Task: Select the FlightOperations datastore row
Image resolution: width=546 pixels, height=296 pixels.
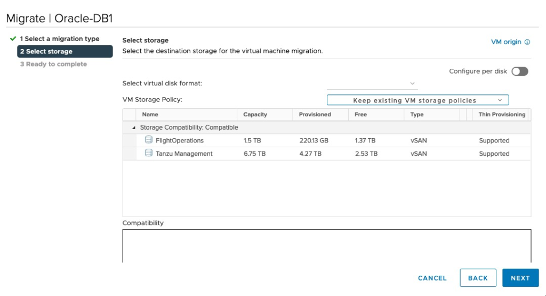Action: (x=179, y=141)
